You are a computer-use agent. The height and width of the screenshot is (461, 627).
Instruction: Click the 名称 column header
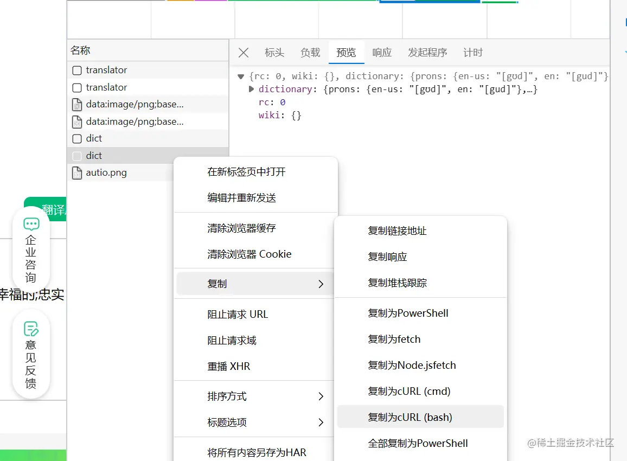[148, 50]
